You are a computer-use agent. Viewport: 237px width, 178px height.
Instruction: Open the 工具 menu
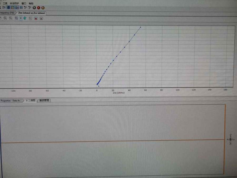tap(5, 3)
